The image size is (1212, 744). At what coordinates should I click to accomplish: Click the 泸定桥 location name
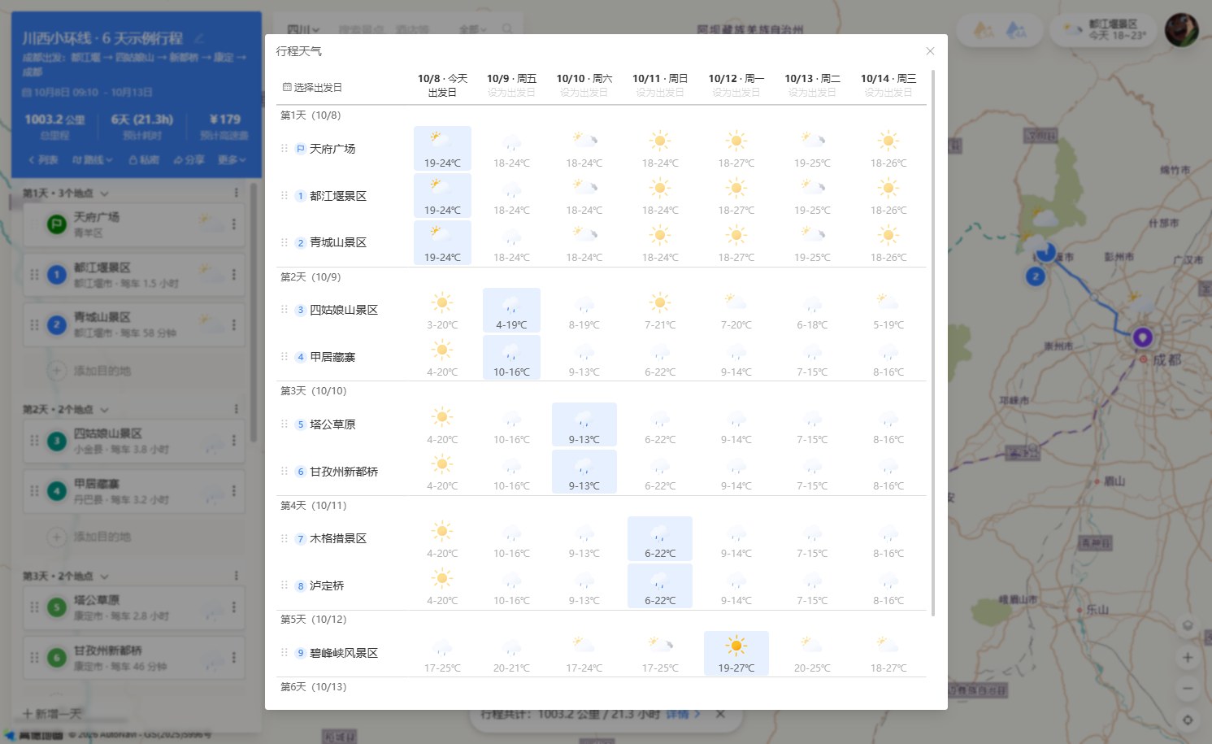click(327, 585)
